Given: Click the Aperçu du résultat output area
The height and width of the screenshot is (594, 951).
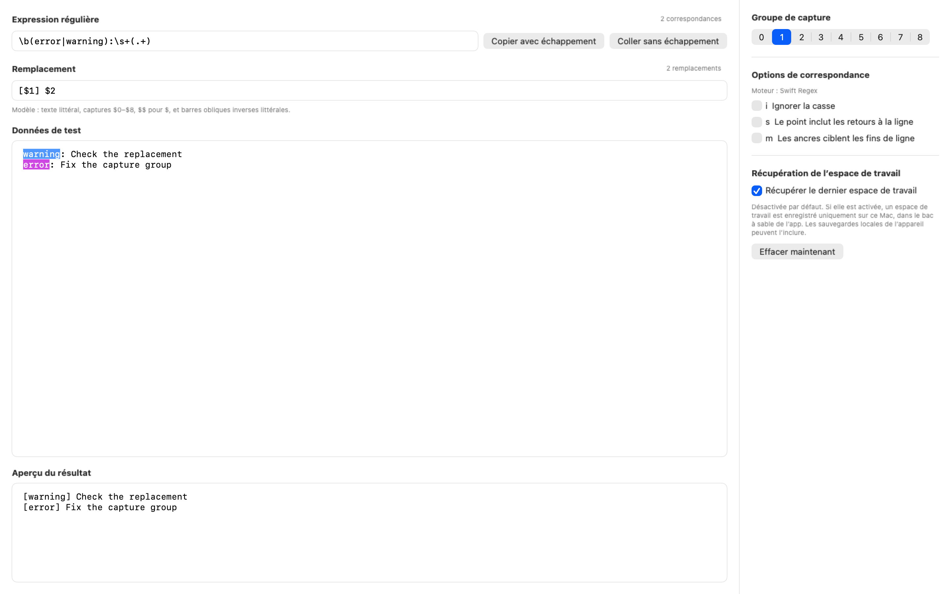Looking at the screenshot, I should [370, 533].
